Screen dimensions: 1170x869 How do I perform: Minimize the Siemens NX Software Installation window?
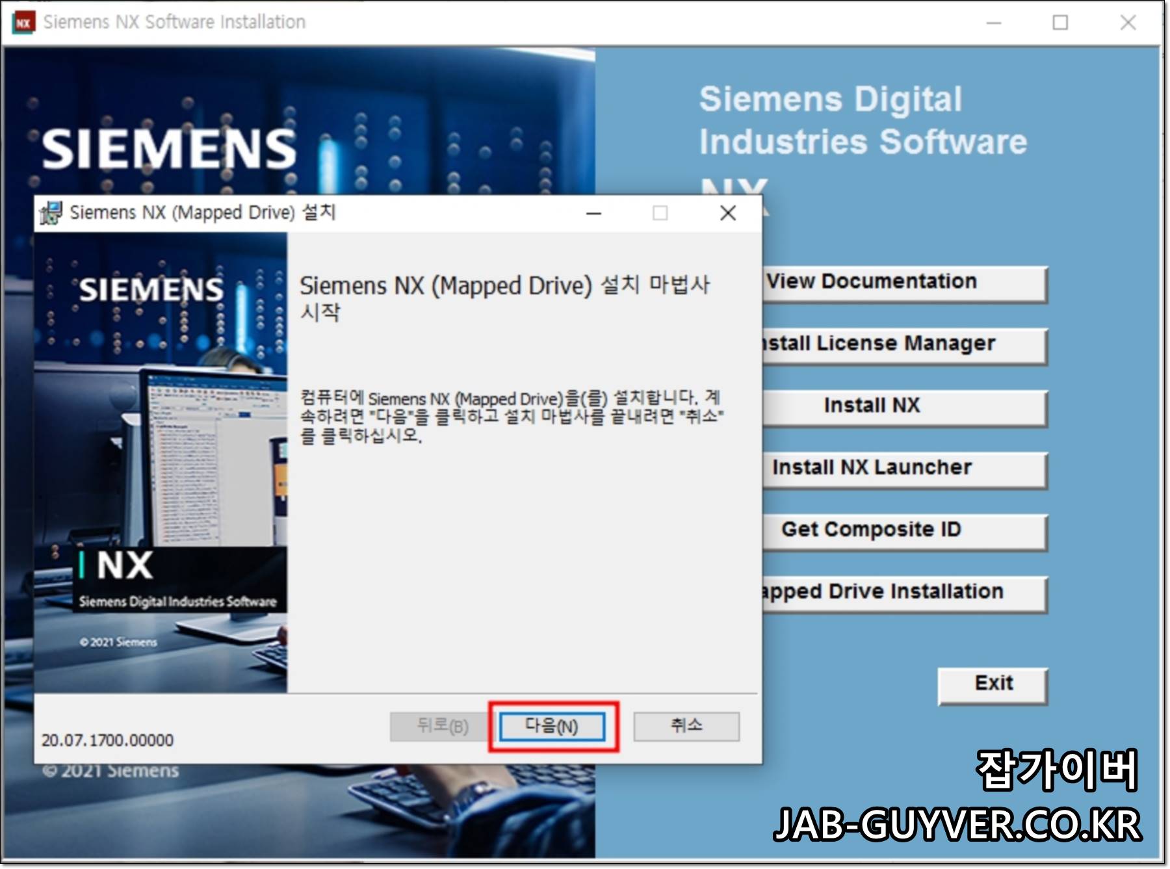click(x=993, y=23)
